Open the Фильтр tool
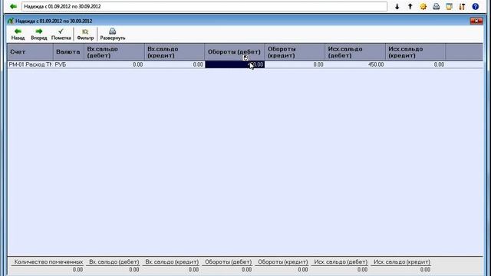 point(85,34)
